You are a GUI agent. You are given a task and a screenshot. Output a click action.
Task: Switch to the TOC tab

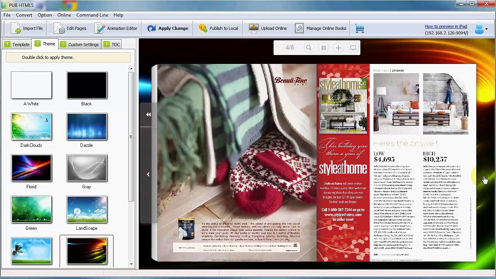pyautogui.click(x=112, y=44)
